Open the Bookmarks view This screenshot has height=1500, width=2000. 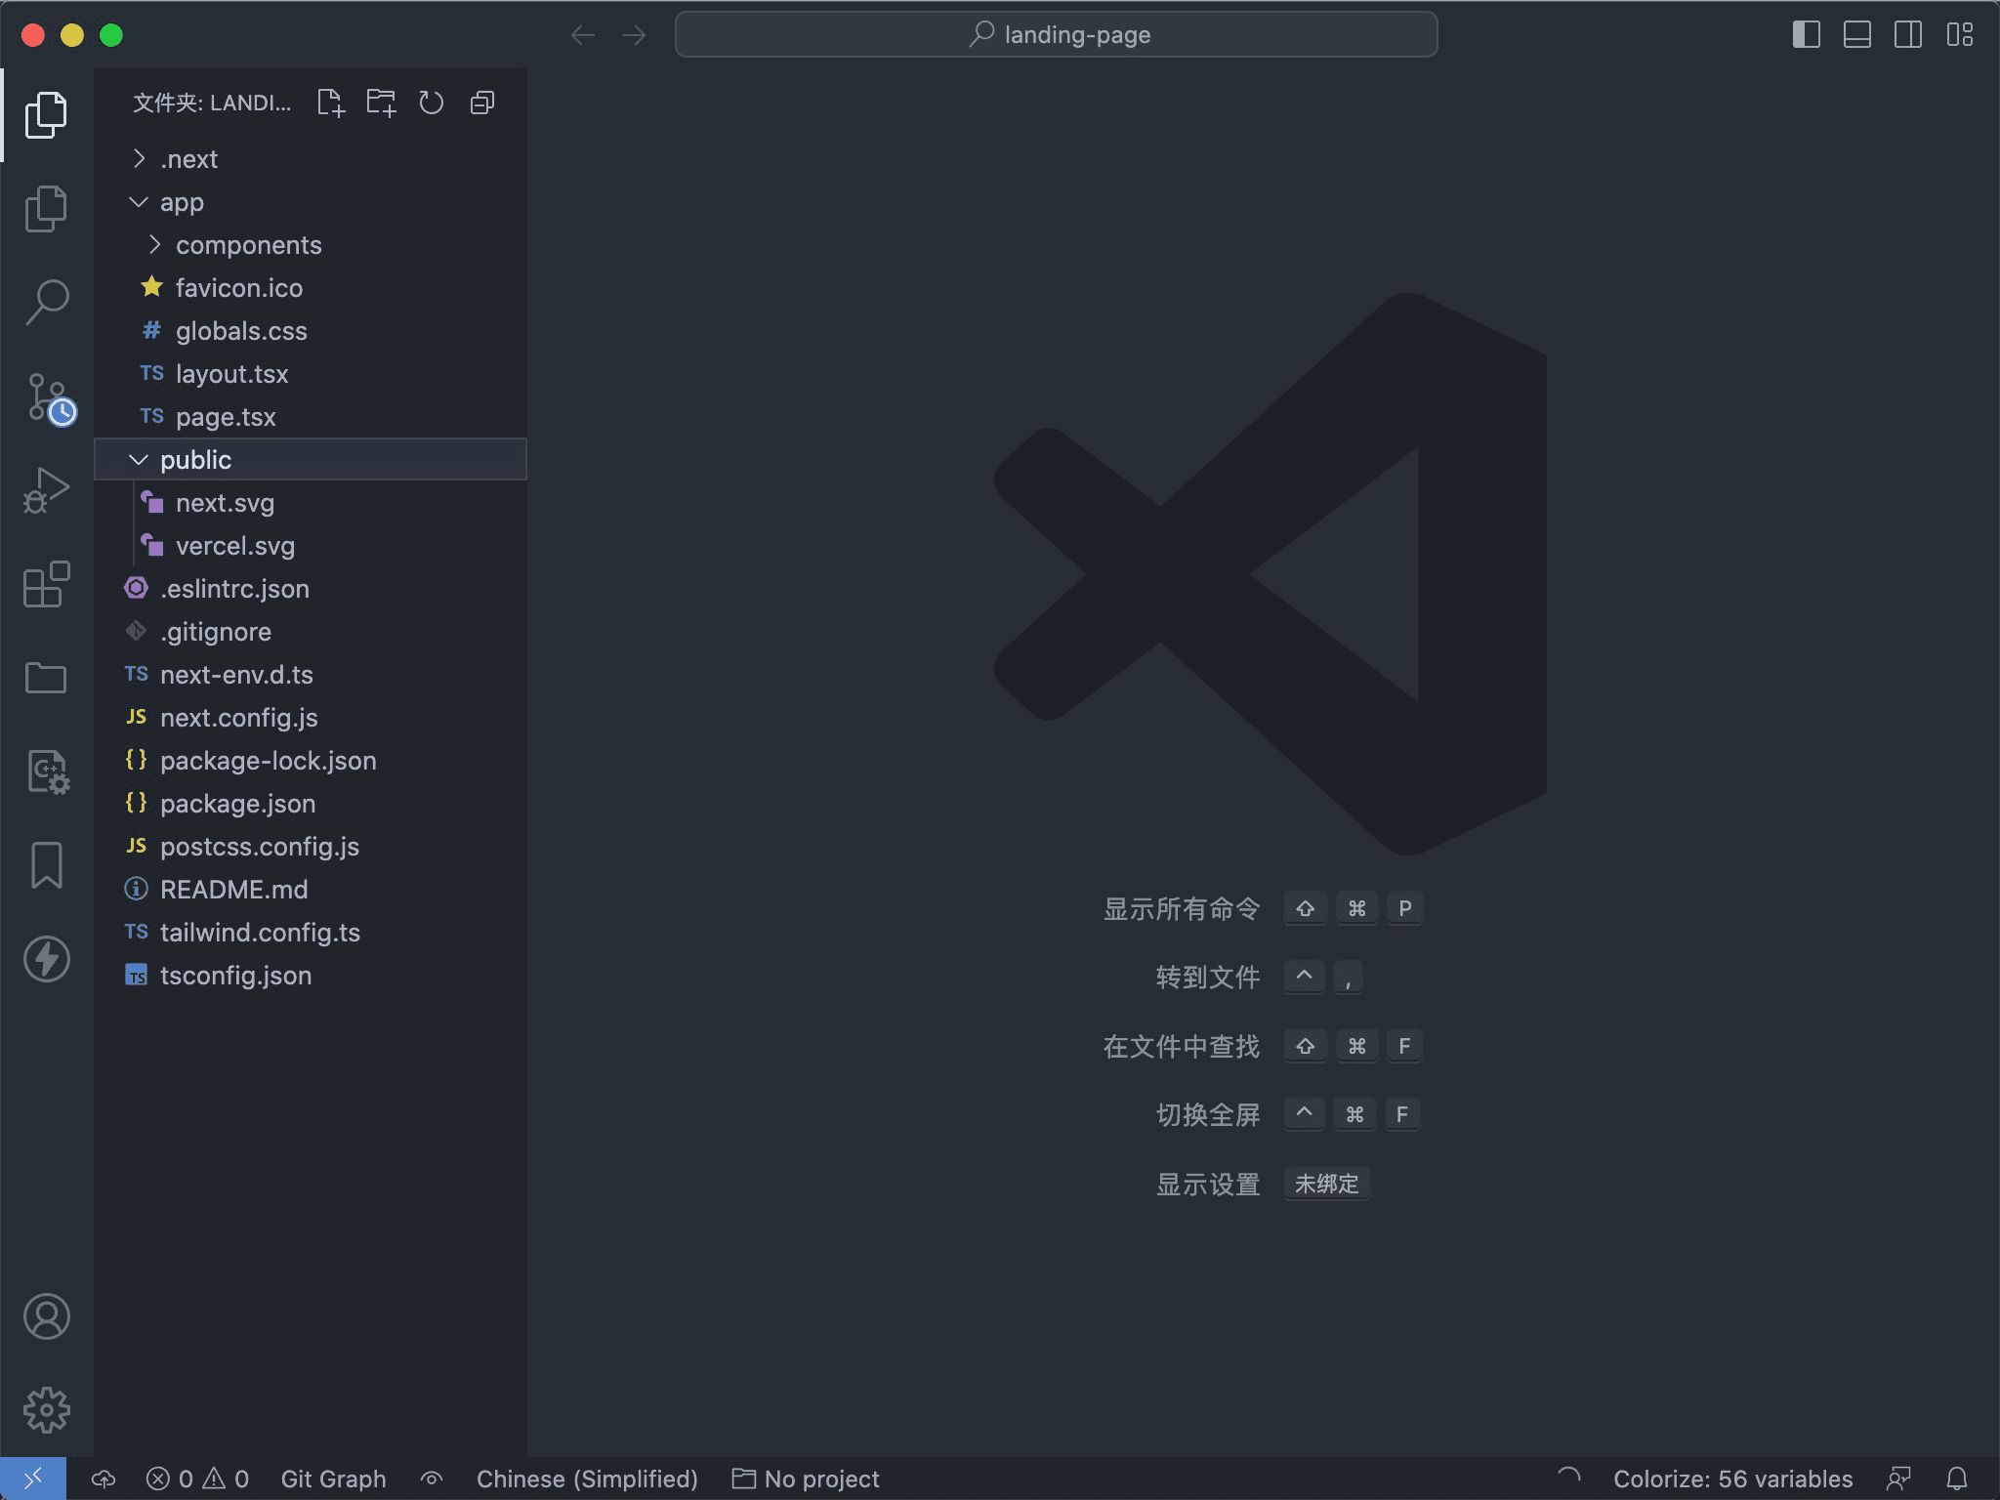46,865
